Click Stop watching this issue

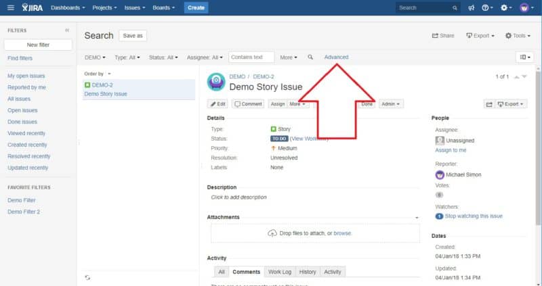point(474,216)
